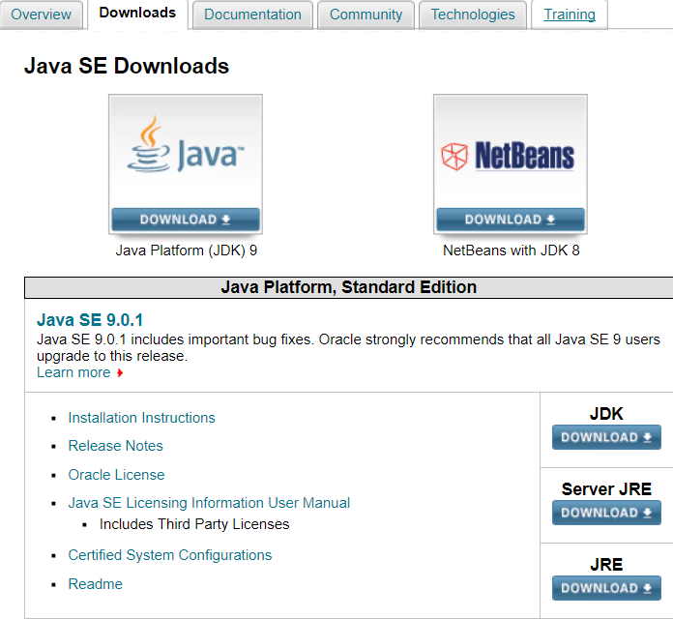Click the 'Java Platform, Standard Edition' header
Image resolution: width=673 pixels, height=619 pixels.
click(348, 287)
